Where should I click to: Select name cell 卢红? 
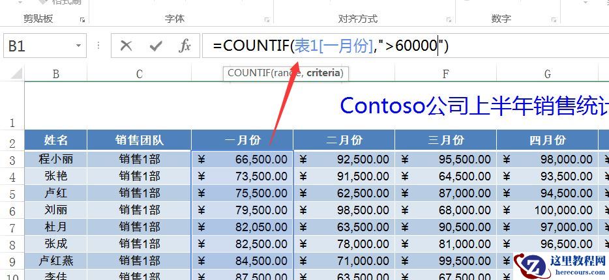tap(56, 193)
